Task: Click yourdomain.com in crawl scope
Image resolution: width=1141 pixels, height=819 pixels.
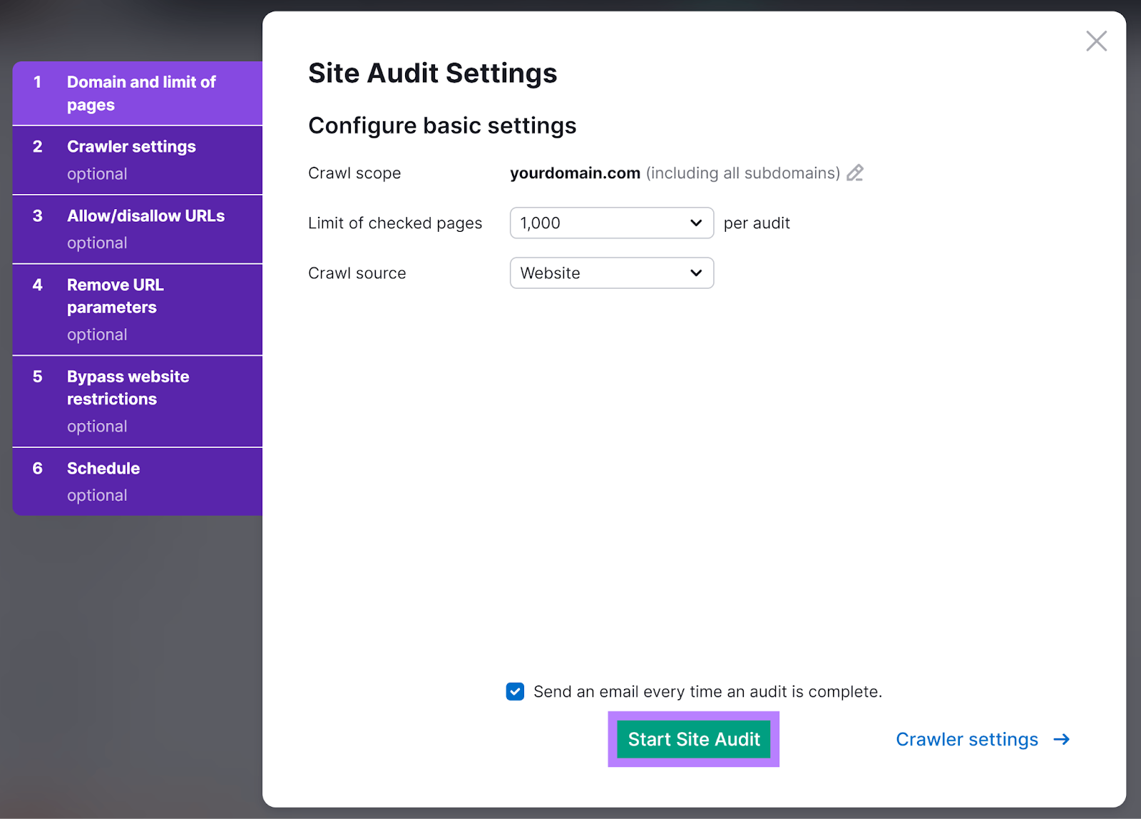Action: tap(575, 173)
